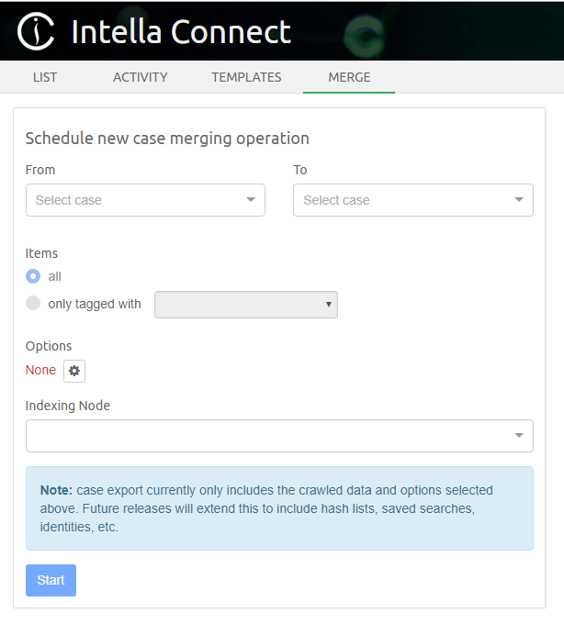Click the red 'None' options text
The width and height of the screenshot is (564, 635).
coord(40,370)
